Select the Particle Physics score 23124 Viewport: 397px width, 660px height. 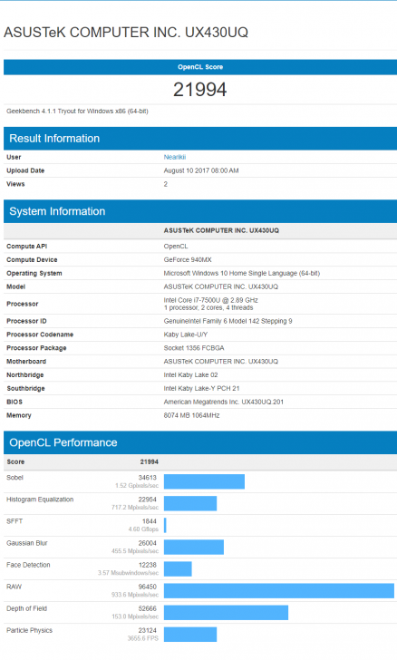coord(148,631)
